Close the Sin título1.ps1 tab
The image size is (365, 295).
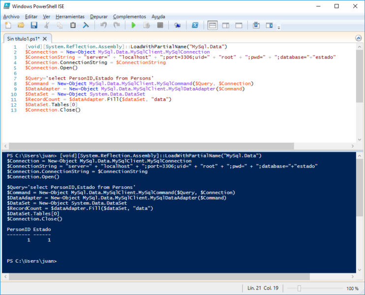click(x=45, y=38)
